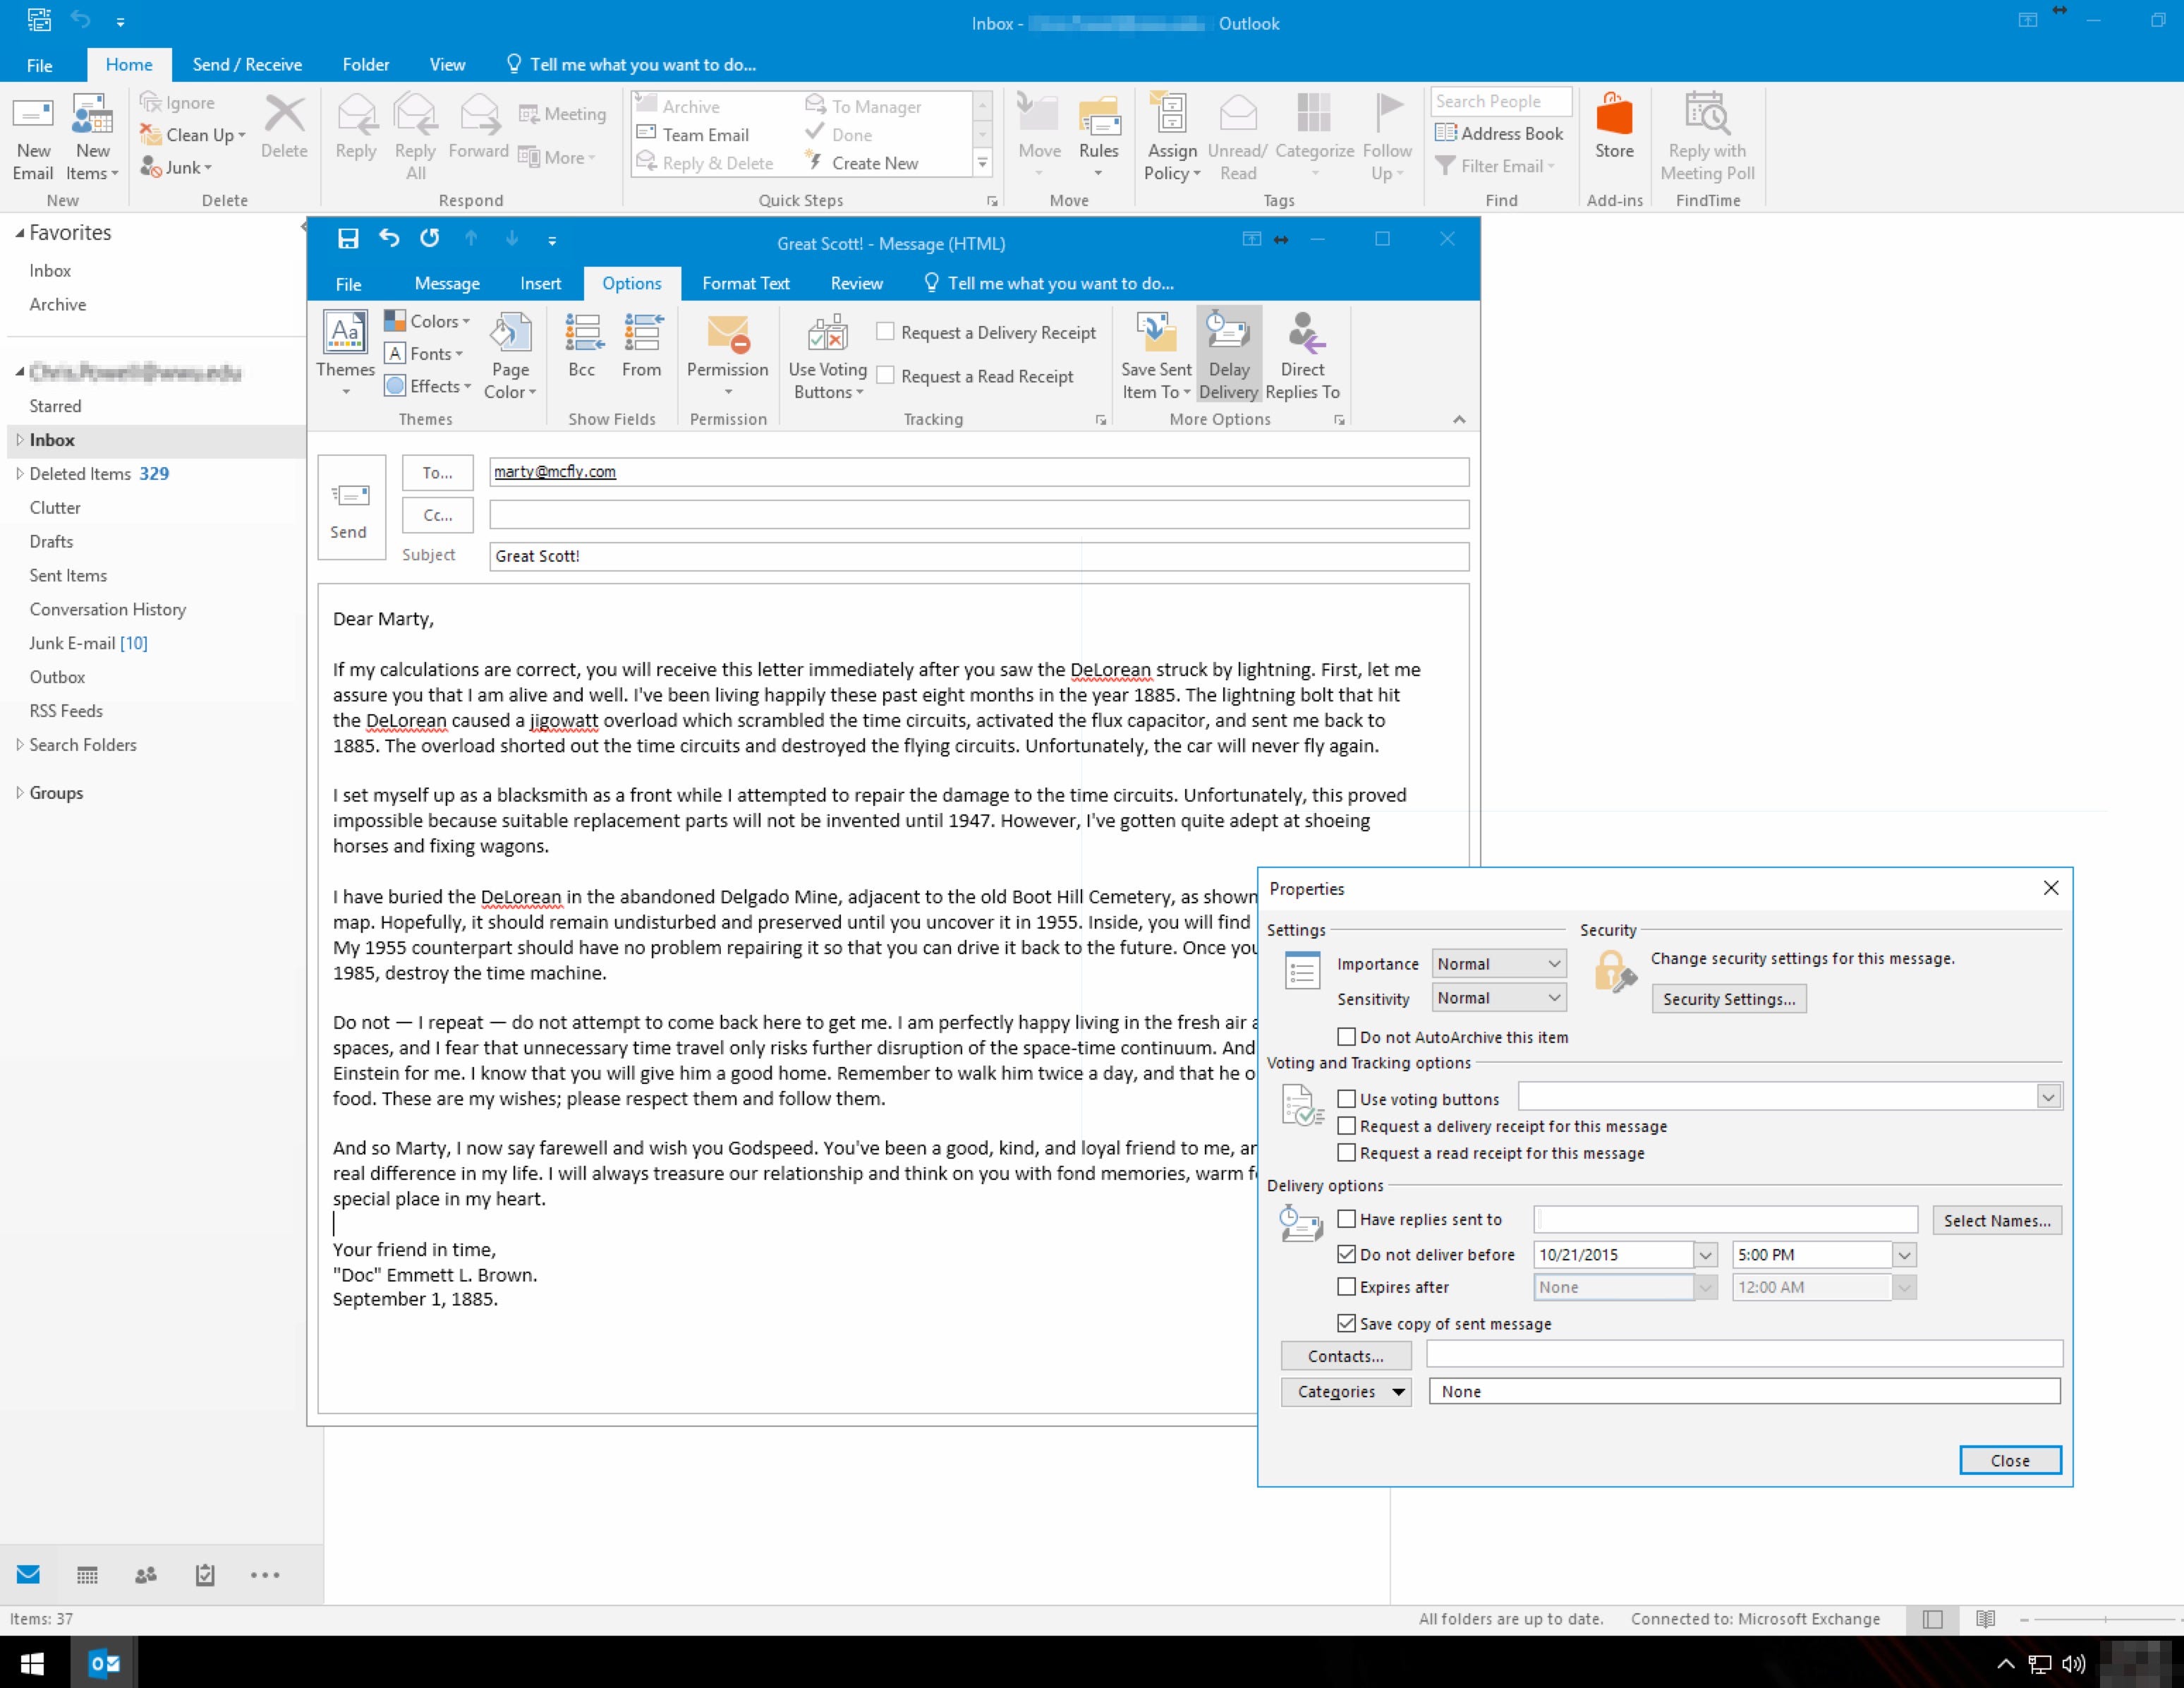Click the network icon in system tray
This screenshot has width=2184, height=1688.
(2039, 1664)
